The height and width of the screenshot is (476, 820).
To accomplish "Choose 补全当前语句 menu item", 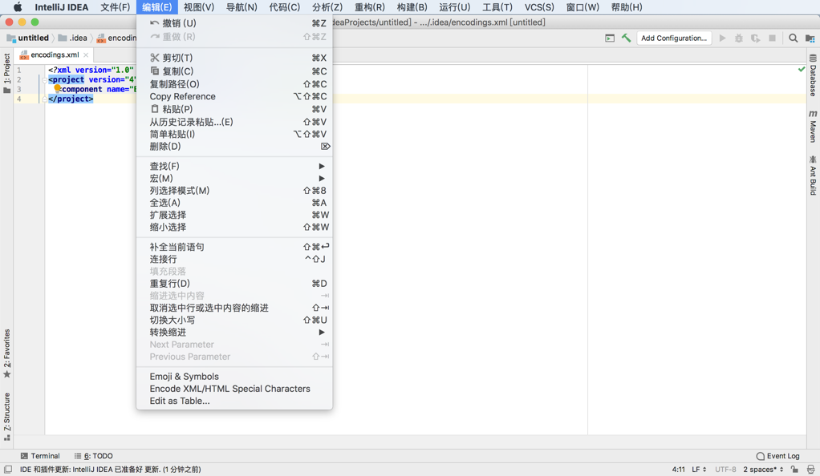I will [234, 247].
